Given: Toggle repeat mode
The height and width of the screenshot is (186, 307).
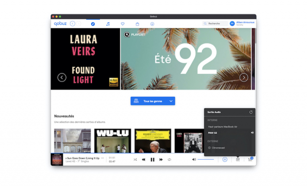Looking at the screenshot, I should (x=169, y=160).
